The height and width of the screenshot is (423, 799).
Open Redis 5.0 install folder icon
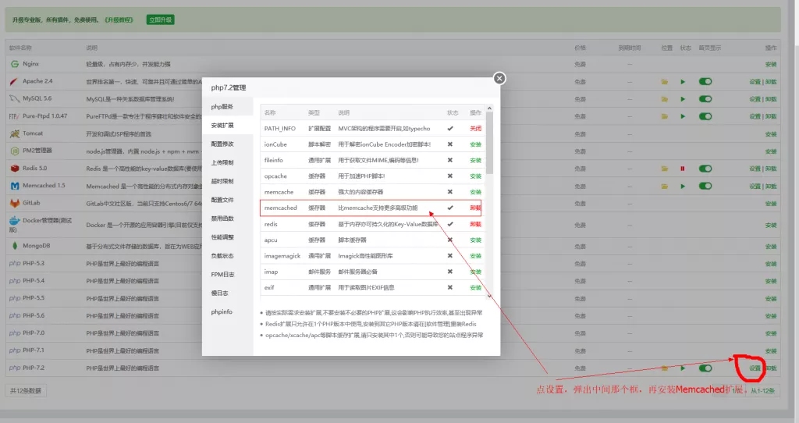pyautogui.click(x=665, y=169)
